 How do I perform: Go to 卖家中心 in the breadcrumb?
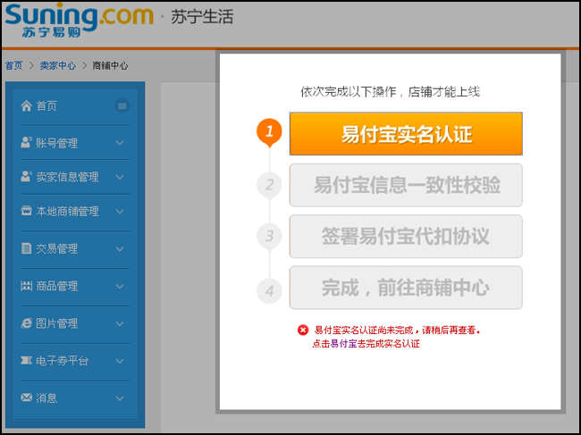coord(59,66)
